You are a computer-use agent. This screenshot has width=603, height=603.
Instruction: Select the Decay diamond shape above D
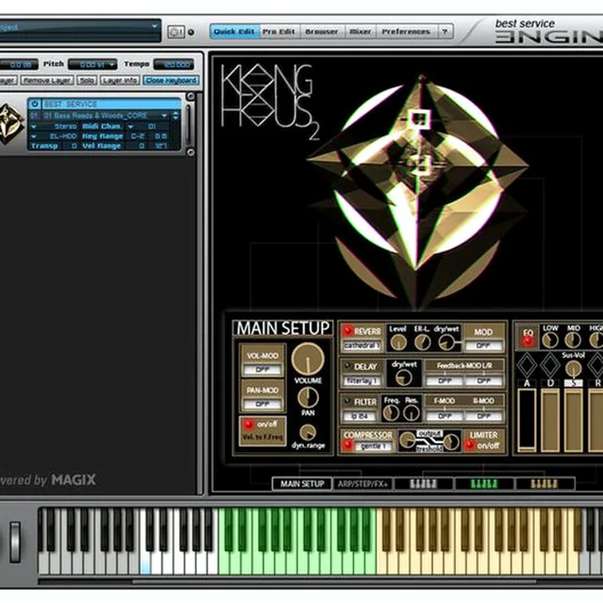click(550, 364)
